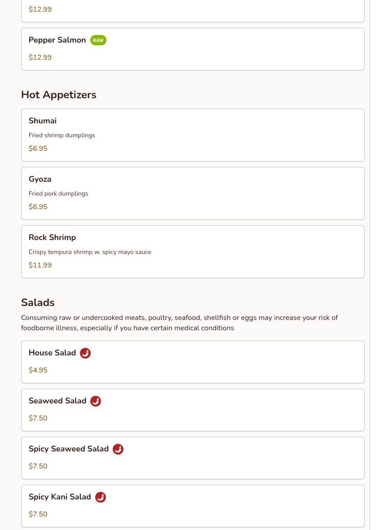The height and width of the screenshot is (530, 379).
Task: Click the Hot Appetizers section heading
Action: click(59, 95)
